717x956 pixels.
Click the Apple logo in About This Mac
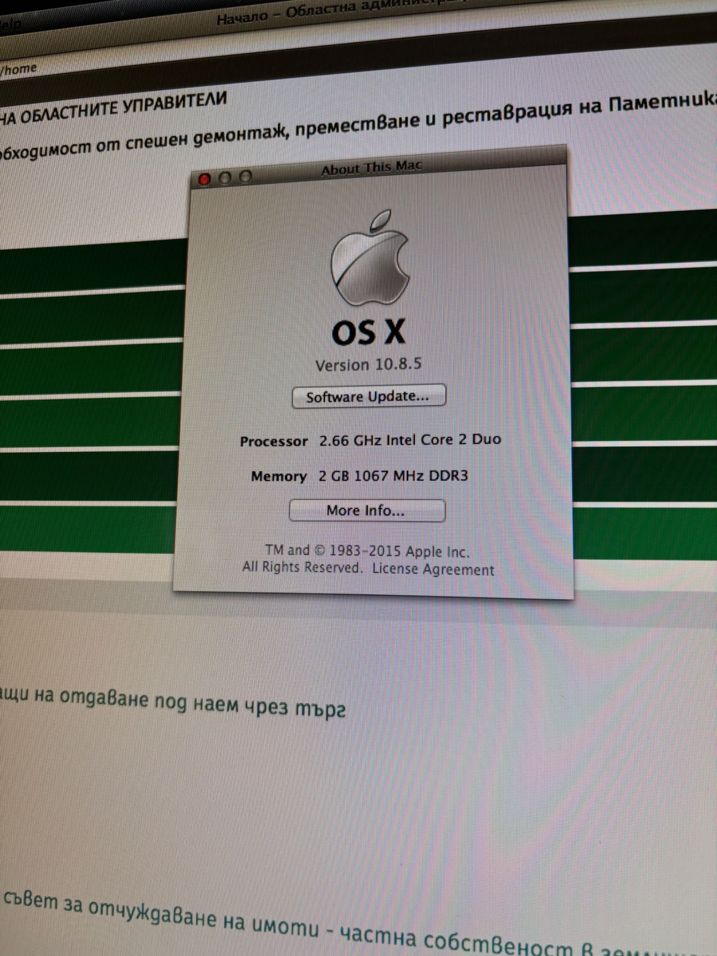(370, 258)
